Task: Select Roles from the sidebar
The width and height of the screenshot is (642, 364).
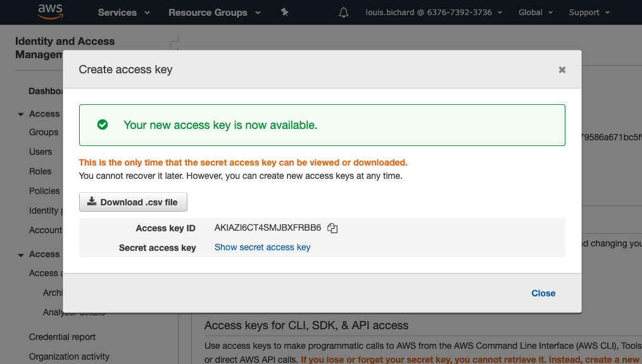Action: (x=40, y=171)
